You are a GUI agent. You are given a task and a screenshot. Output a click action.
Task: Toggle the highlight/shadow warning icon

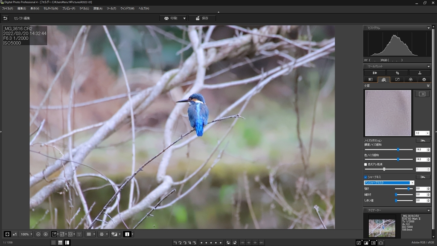tap(114, 234)
